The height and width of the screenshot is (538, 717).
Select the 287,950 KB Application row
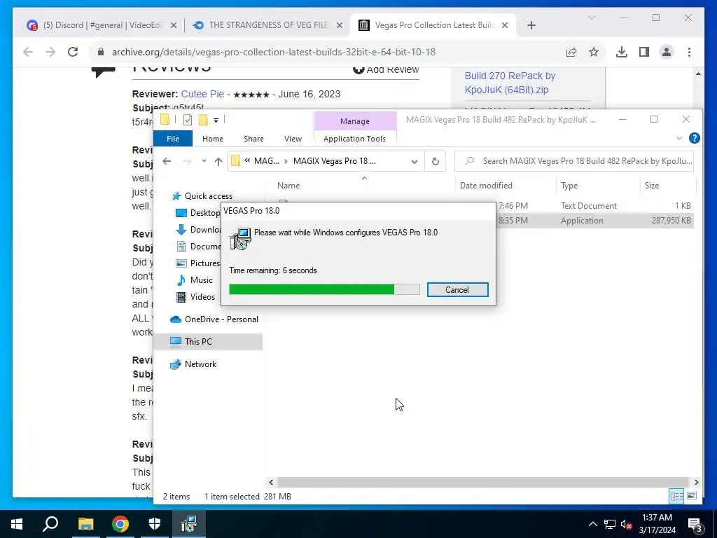[x=596, y=221]
